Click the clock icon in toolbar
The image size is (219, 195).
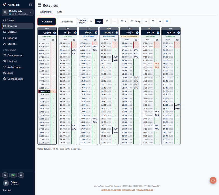pos(153,21)
